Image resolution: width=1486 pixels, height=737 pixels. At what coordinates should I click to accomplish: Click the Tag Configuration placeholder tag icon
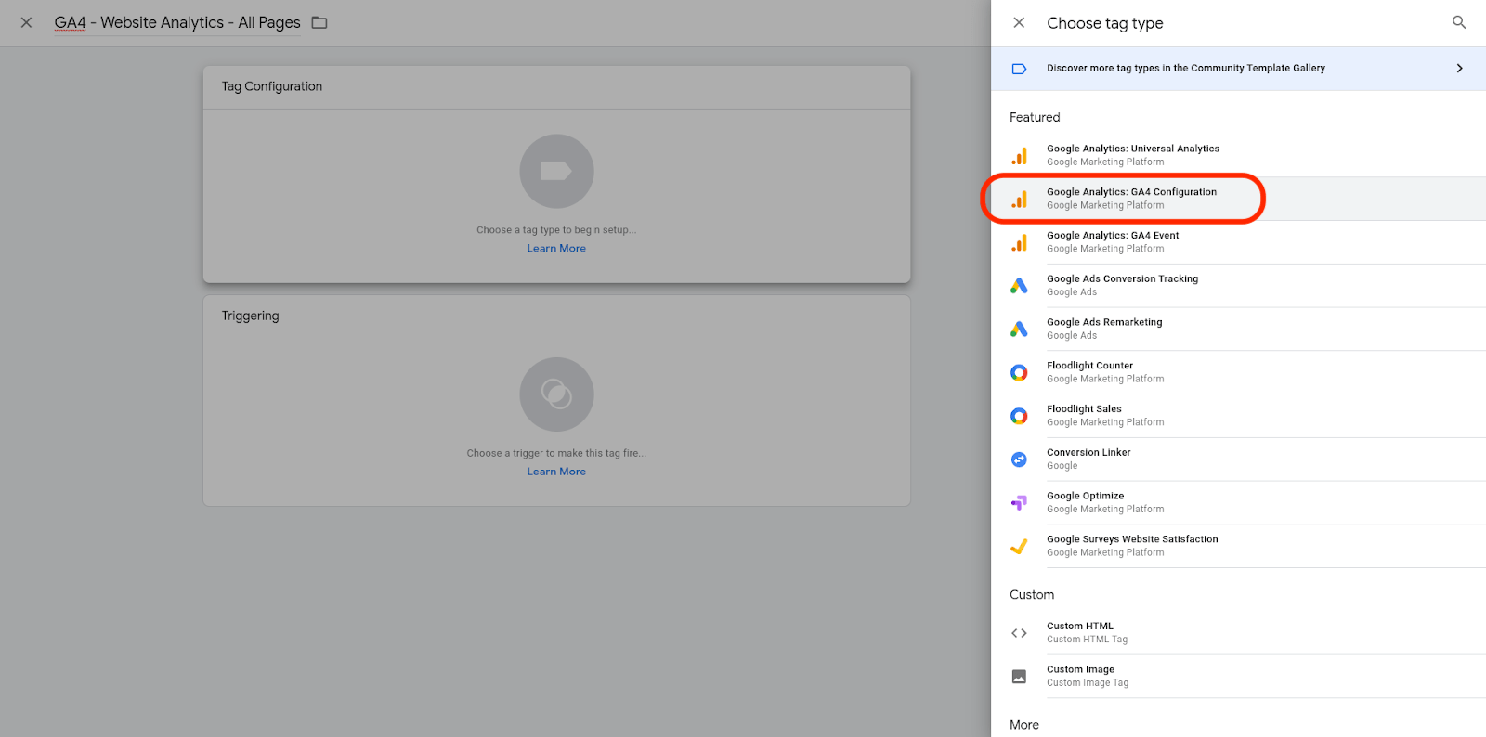(x=556, y=171)
